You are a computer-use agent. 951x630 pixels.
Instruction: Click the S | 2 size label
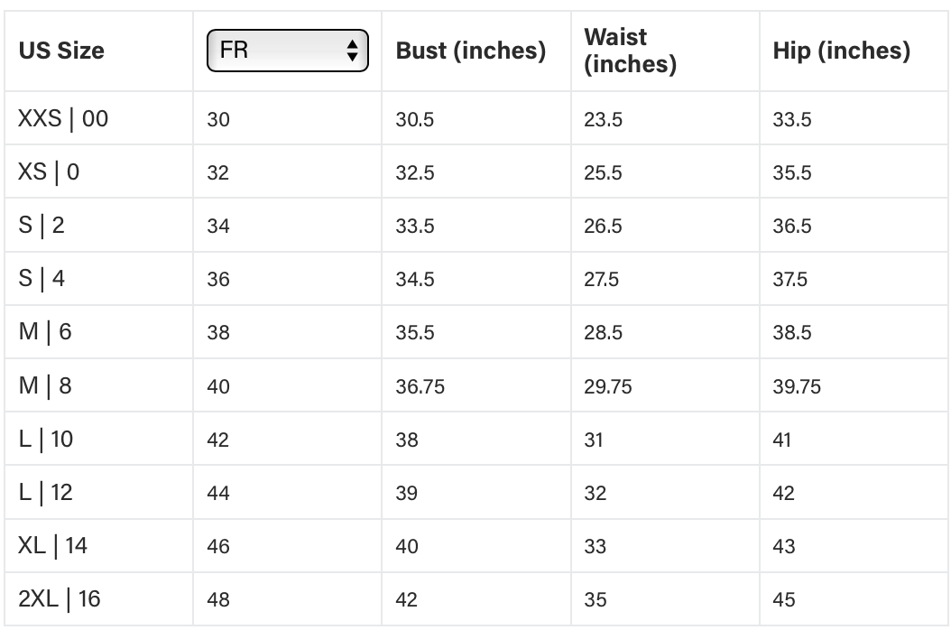pos(42,225)
